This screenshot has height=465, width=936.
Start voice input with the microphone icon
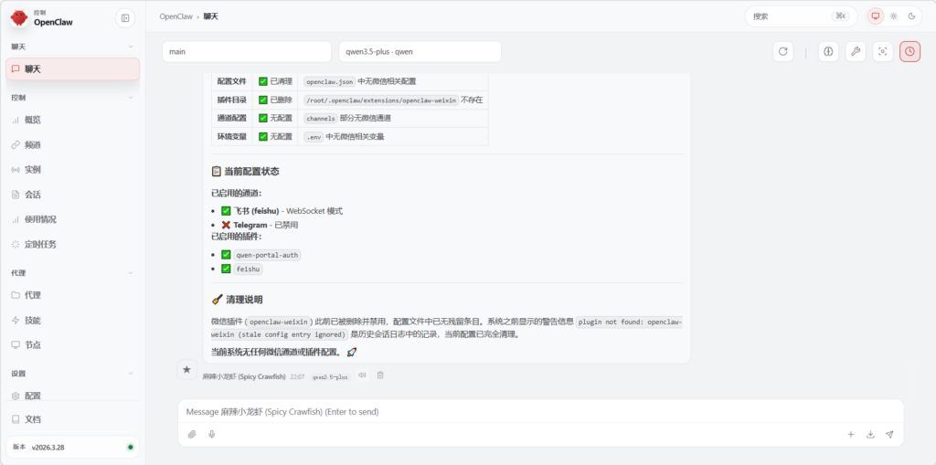211,435
